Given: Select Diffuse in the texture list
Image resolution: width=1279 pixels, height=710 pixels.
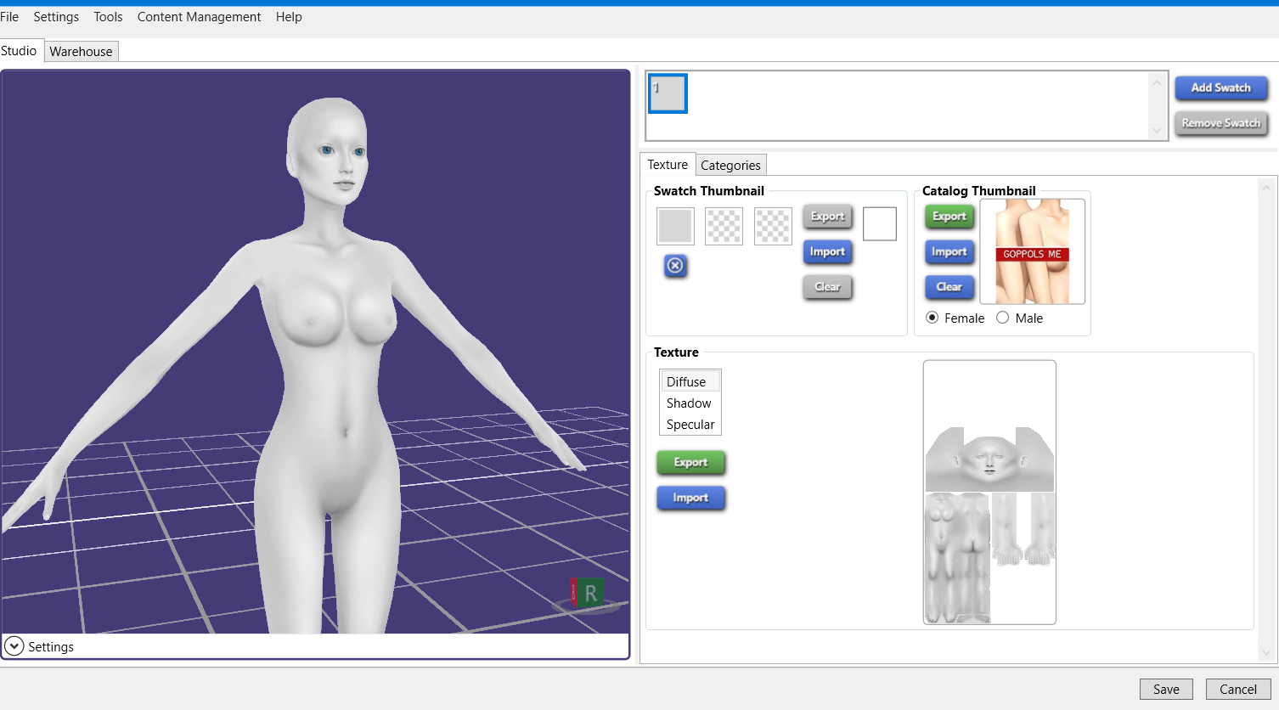Looking at the screenshot, I should [690, 382].
